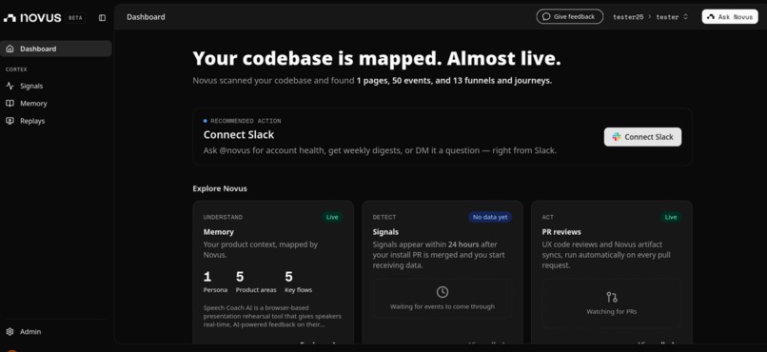
Task: Open Memory in the sidebar
Action: [x=56, y=104]
